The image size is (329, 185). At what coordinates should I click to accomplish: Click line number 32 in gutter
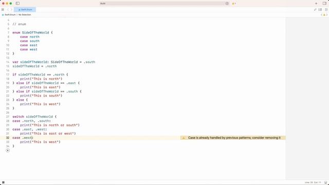point(8,138)
